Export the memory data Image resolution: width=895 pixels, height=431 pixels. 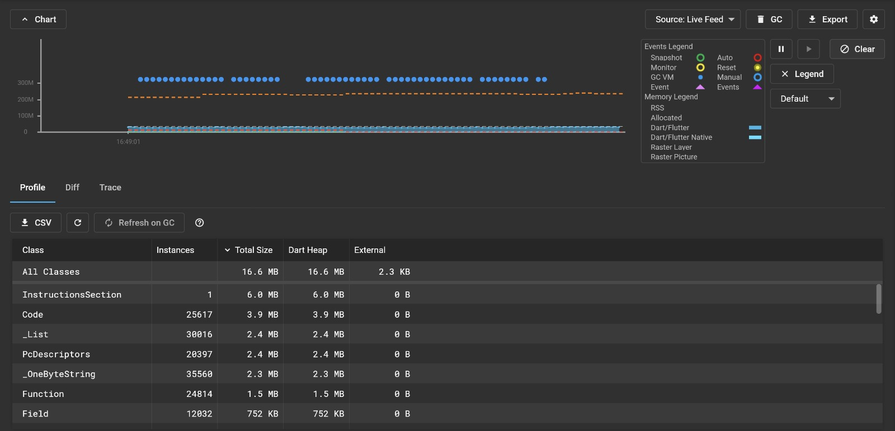coord(827,20)
